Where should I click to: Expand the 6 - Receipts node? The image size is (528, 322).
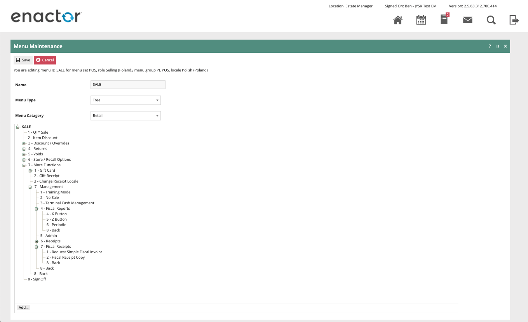37,242
